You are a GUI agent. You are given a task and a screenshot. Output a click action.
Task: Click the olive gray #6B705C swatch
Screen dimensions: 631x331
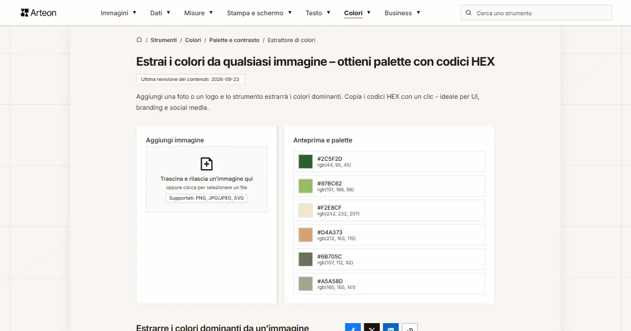pyautogui.click(x=306, y=260)
